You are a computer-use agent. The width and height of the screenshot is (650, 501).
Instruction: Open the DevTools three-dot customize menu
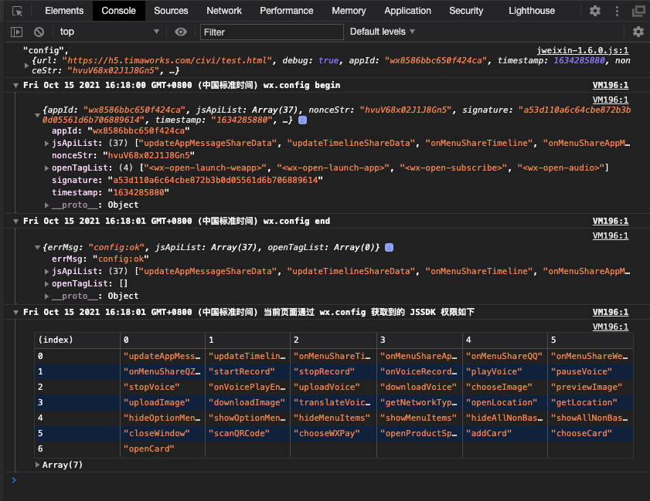point(617,11)
